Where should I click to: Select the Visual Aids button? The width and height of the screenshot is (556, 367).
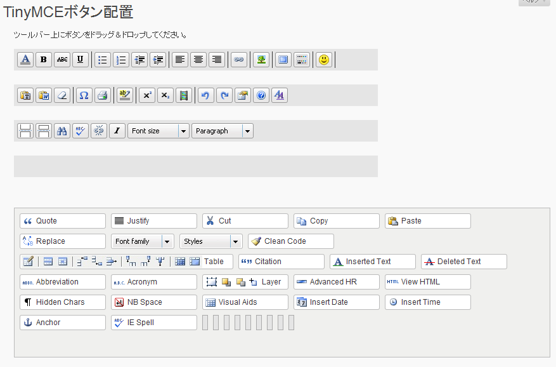245,302
